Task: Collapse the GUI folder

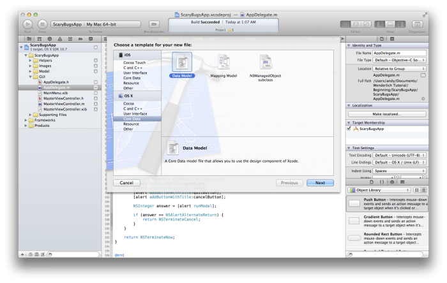Action: (30, 76)
